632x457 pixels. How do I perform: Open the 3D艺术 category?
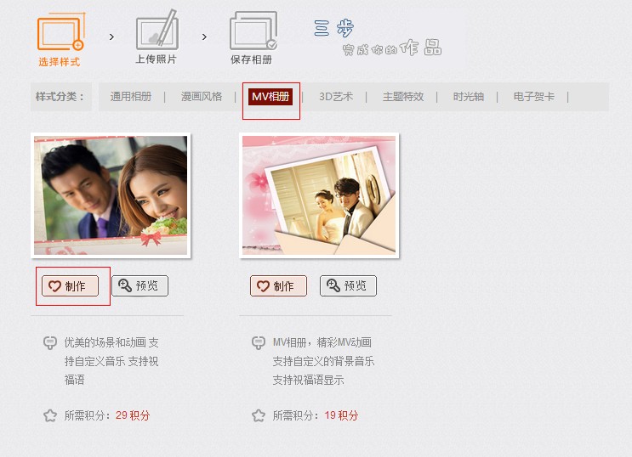pyautogui.click(x=336, y=97)
